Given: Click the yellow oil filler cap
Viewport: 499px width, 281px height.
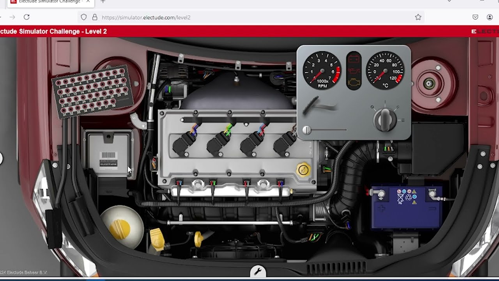Looking at the screenshot, I should [x=303, y=170].
